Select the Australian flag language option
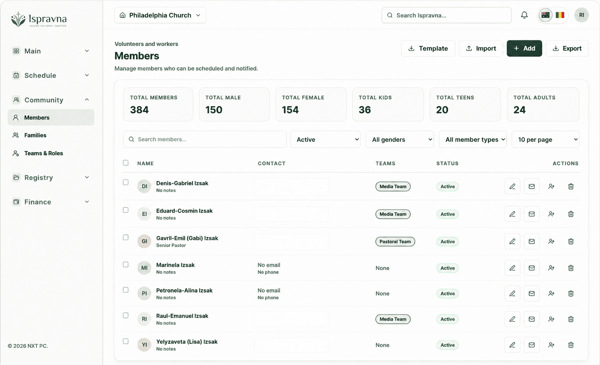 [x=546, y=15]
